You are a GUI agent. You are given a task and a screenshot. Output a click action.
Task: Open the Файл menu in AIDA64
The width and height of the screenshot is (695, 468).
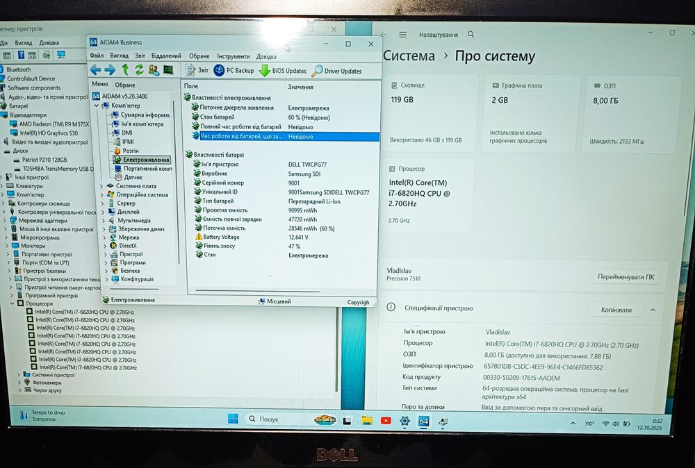pos(97,56)
